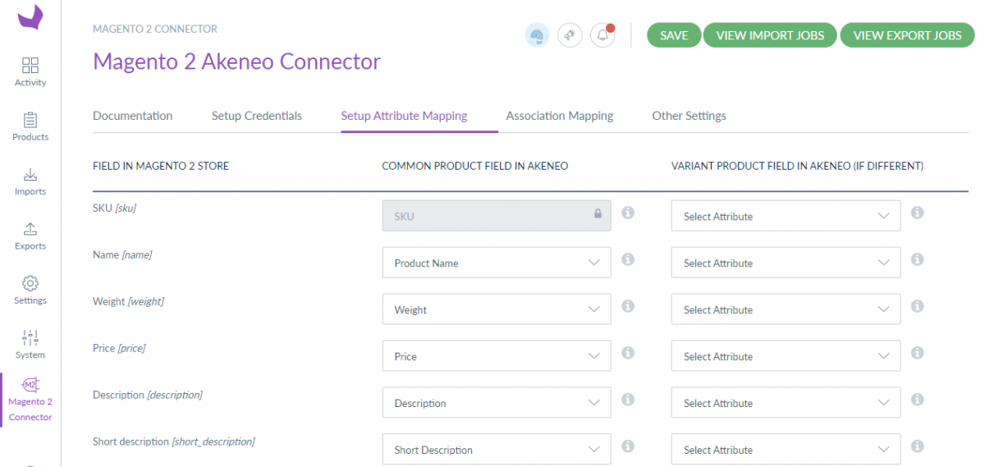Go to Products in sidebar
The width and height of the screenshot is (985, 467).
[x=30, y=127]
